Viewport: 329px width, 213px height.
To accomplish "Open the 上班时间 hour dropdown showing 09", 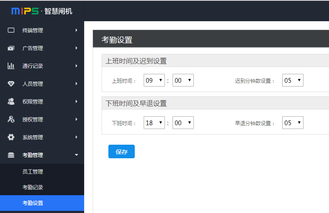I will (154, 80).
